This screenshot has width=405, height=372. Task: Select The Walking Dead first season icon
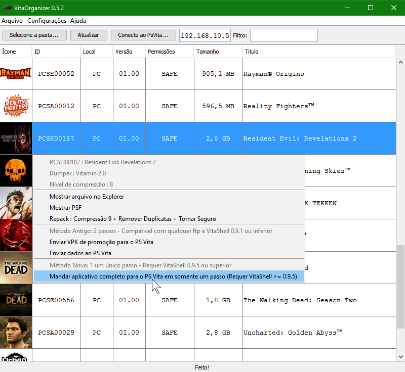point(16,268)
